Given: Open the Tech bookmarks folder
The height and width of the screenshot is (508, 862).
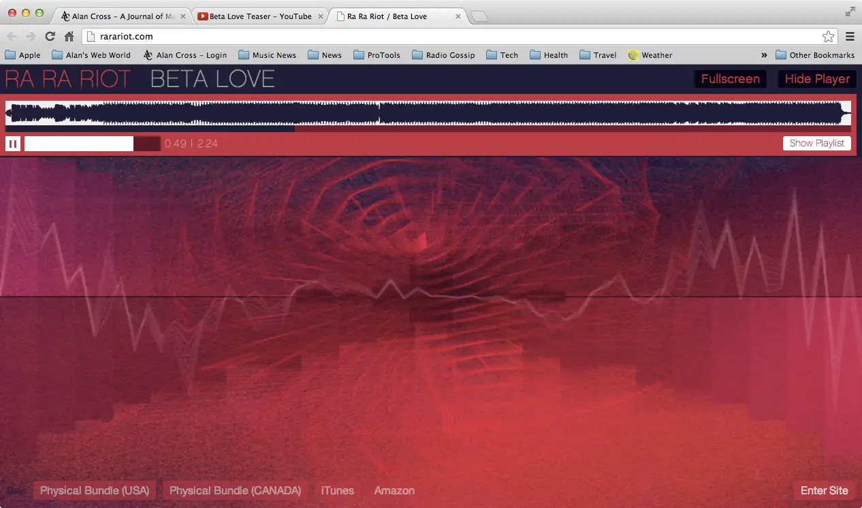Looking at the screenshot, I should point(502,55).
